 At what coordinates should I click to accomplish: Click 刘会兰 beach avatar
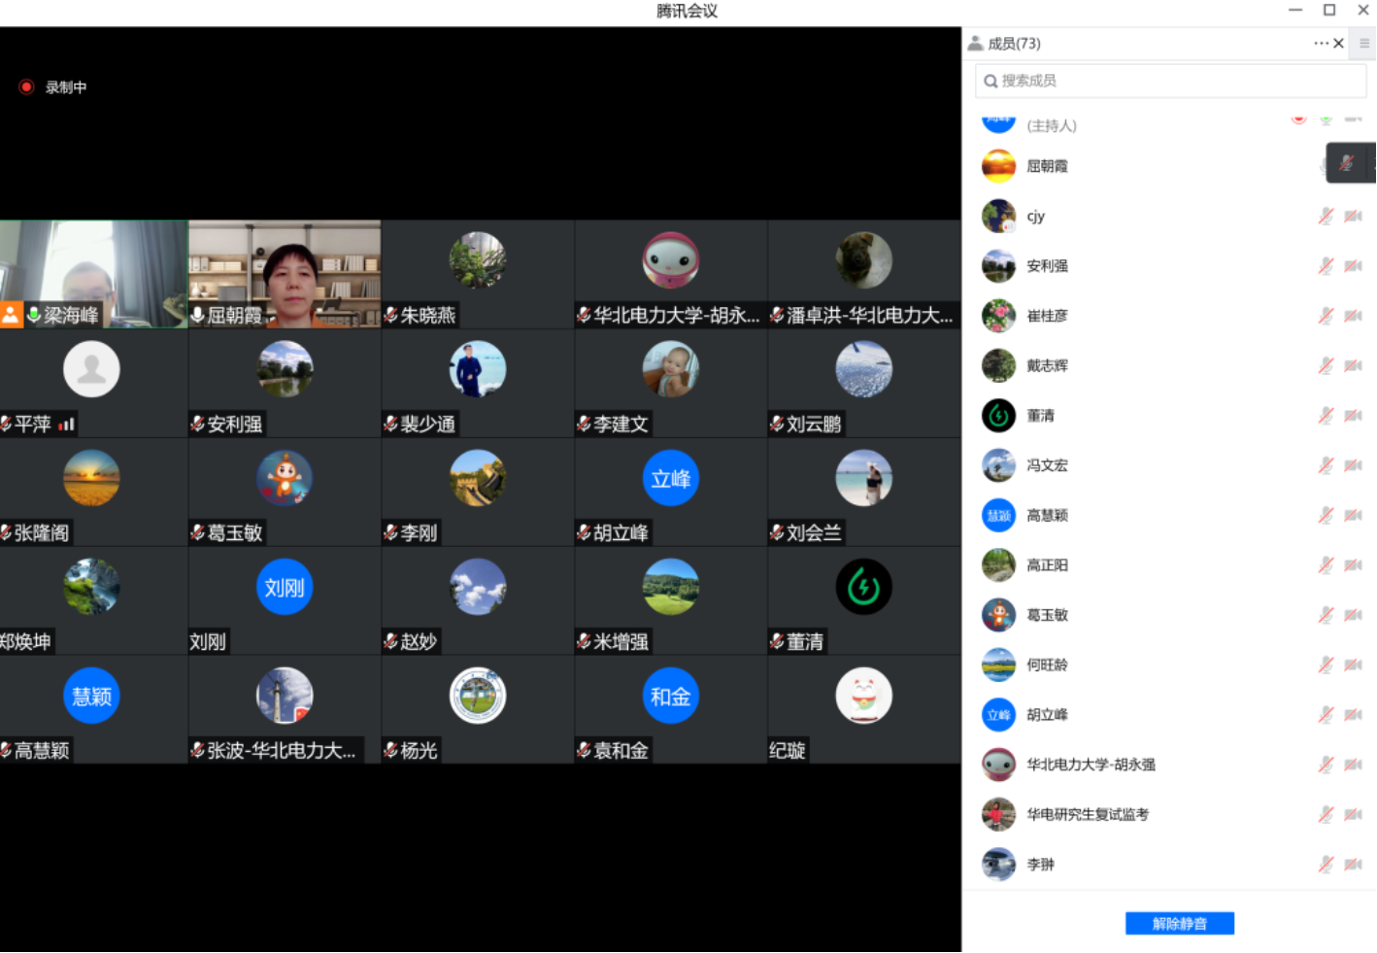[863, 478]
